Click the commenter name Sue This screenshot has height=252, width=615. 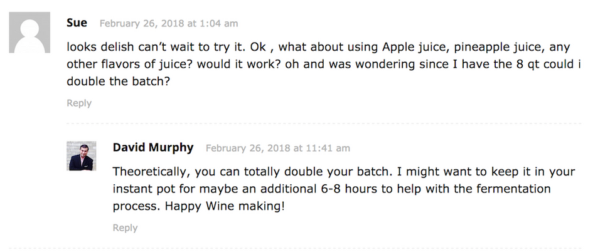coord(77,23)
